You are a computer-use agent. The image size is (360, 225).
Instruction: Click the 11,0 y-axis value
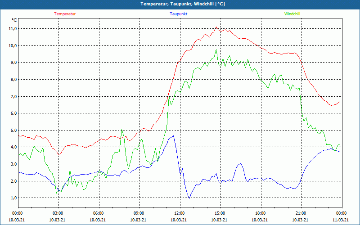[13, 29]
